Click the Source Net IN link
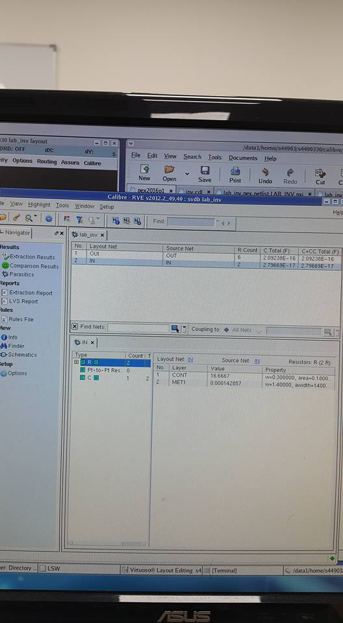Viewport: 343px width, 623px height. pos(257,361)
